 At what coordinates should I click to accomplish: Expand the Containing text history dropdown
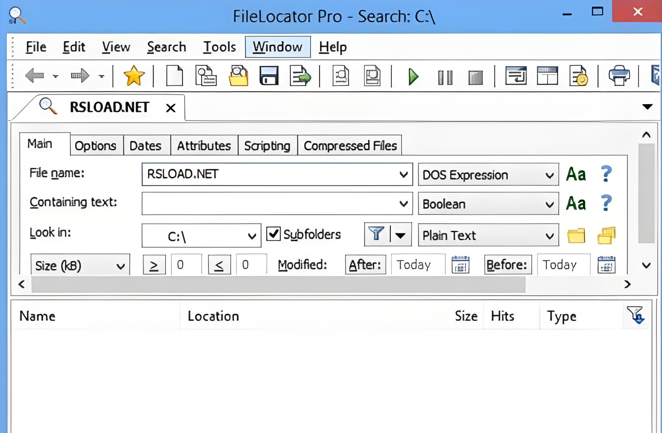pos(403,204)
